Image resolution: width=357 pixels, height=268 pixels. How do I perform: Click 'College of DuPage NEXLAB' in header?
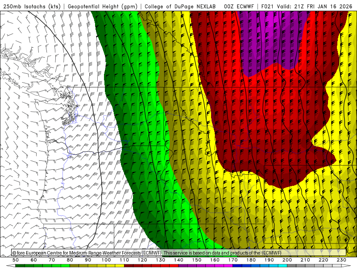[180, 7]
